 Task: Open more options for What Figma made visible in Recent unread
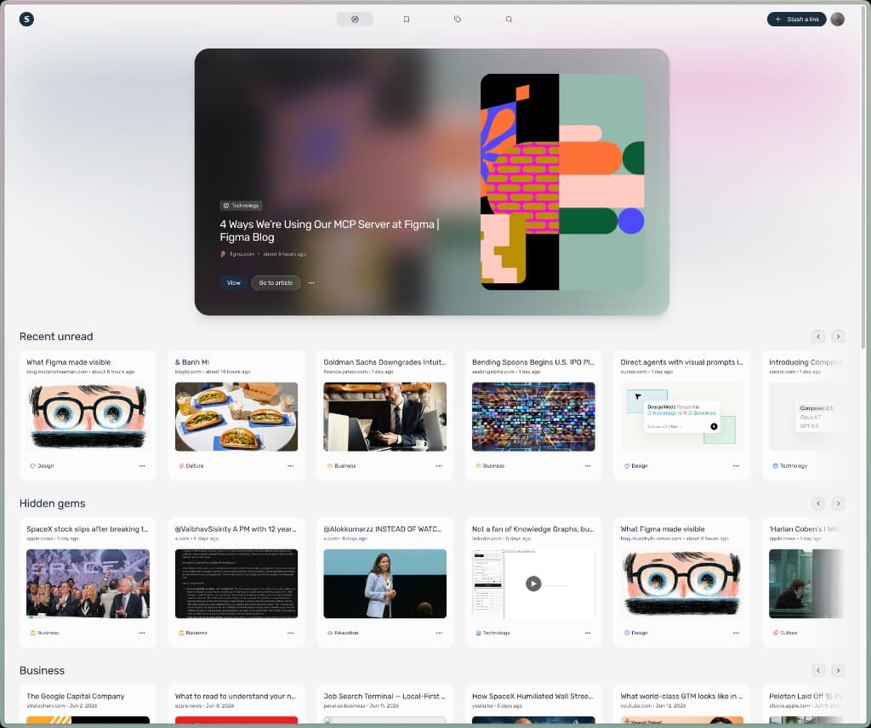[142, 466]
